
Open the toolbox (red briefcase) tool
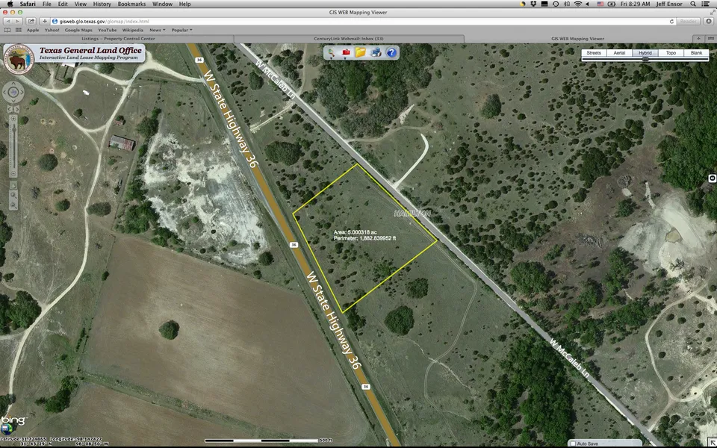[345, 52]
